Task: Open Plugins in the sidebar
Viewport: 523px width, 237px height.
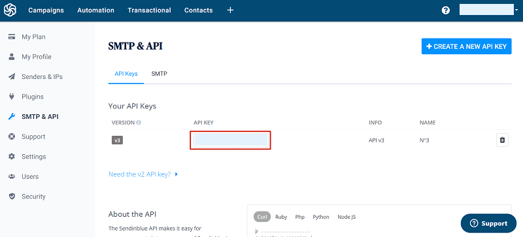Action: point(32,97)
